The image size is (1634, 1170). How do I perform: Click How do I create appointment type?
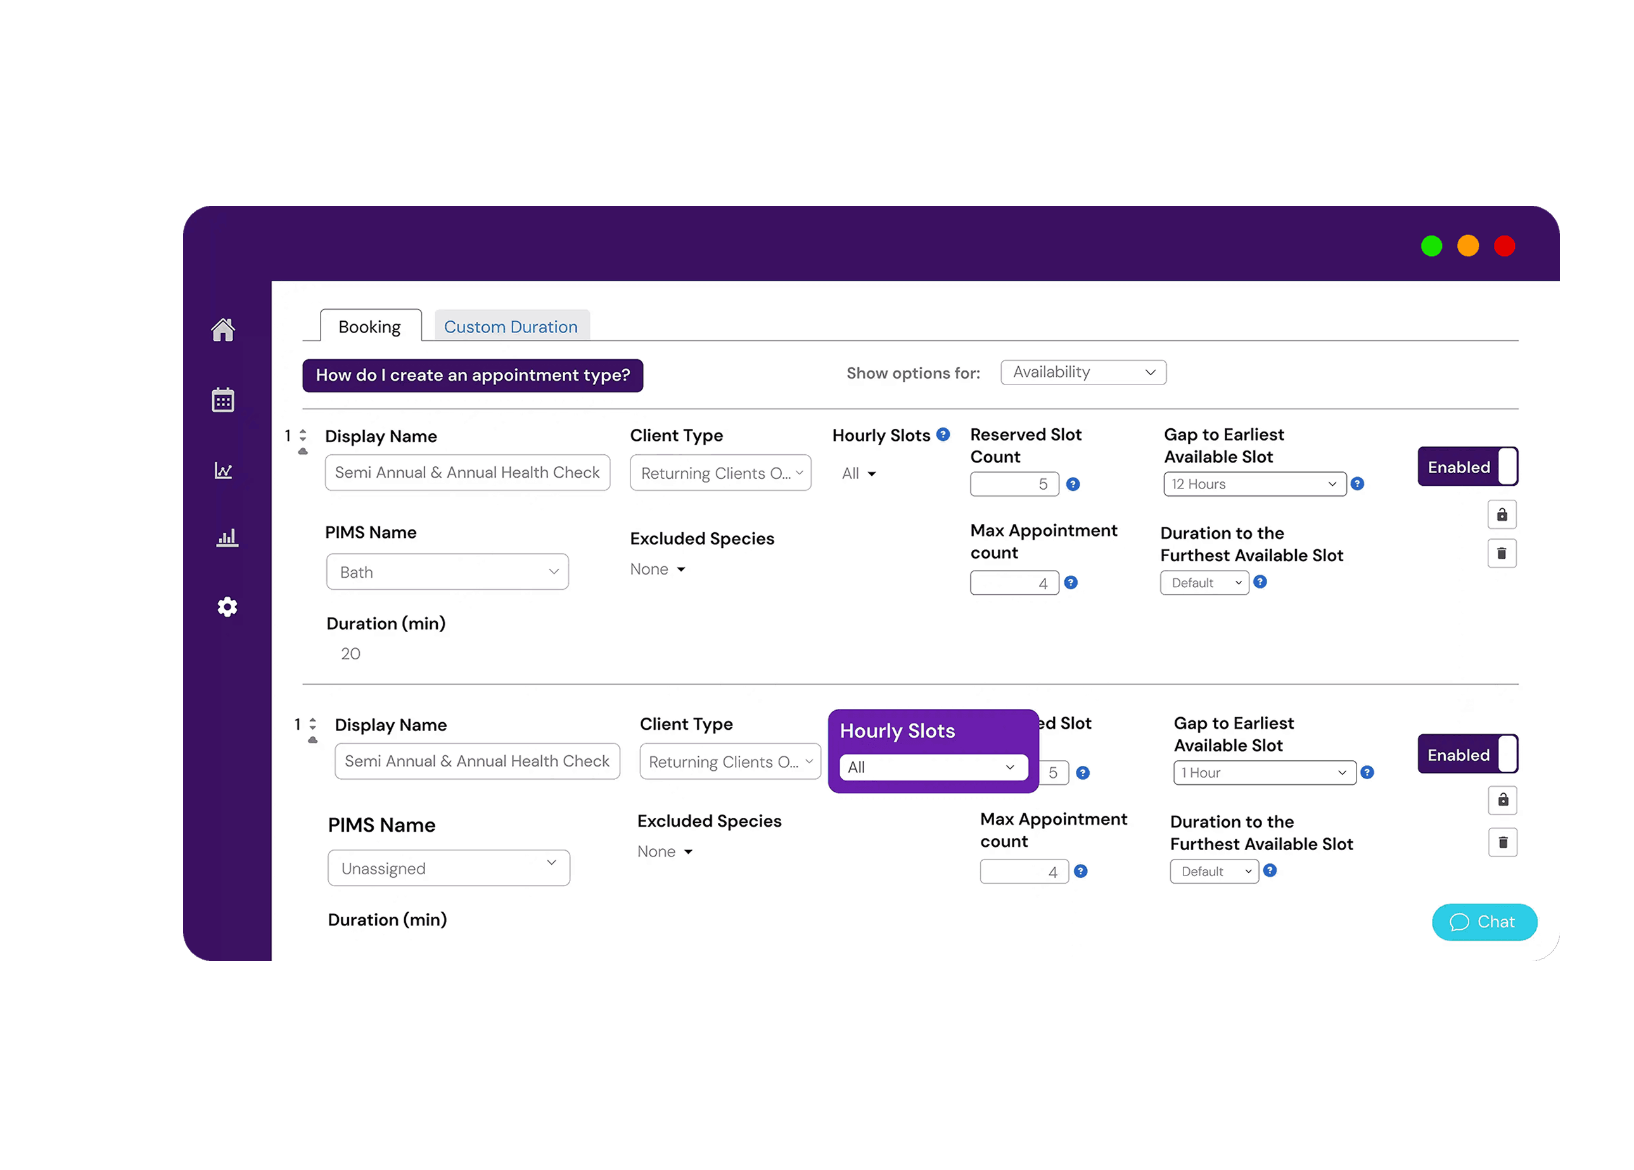pyautogui.click(x=473, y=376)
